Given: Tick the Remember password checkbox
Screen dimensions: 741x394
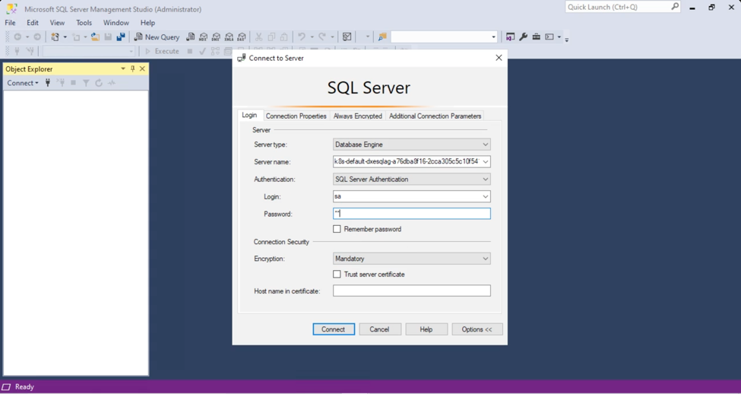Looking at the screenshot, I should tap(337, 229).
